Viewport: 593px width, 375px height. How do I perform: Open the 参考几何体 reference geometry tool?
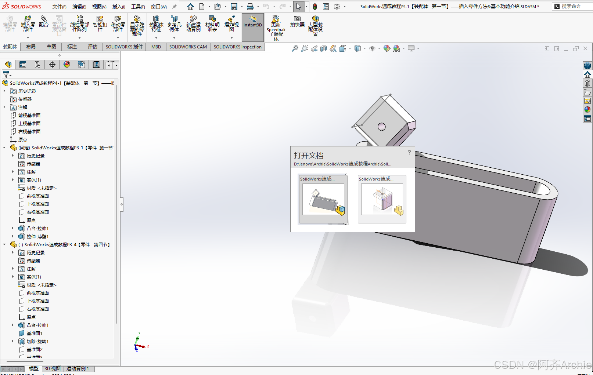174,23
